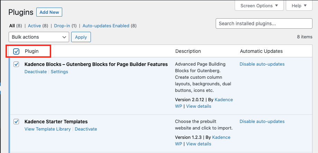View details of Kadence Starter Templates
Screen dimensions: 318x153
pos(198,144)
